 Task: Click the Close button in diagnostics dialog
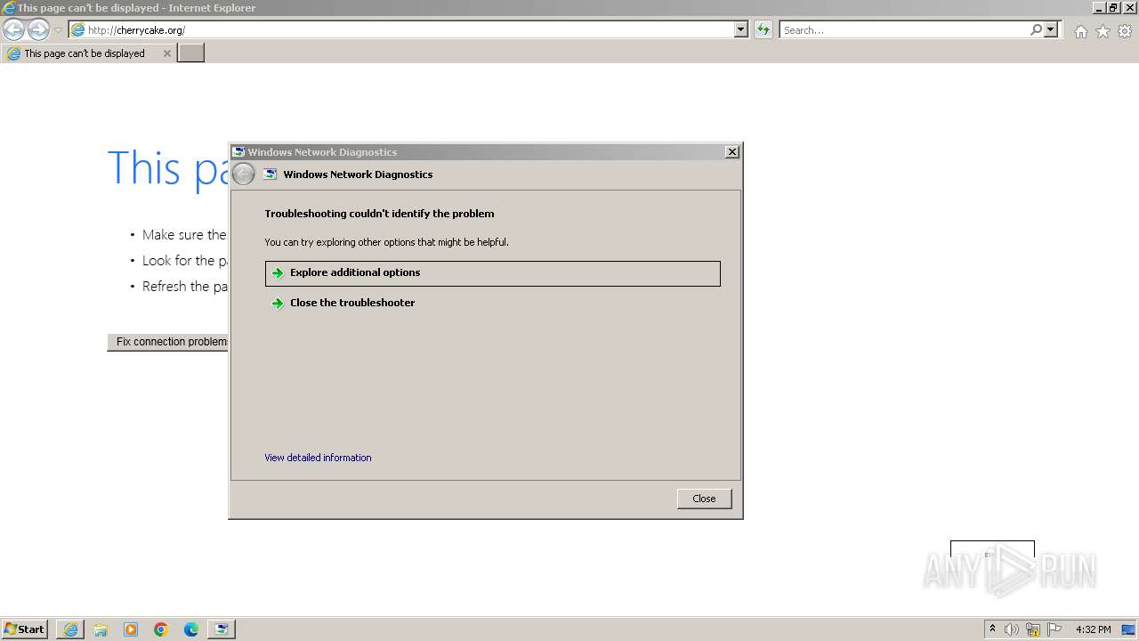pos(704,499)
